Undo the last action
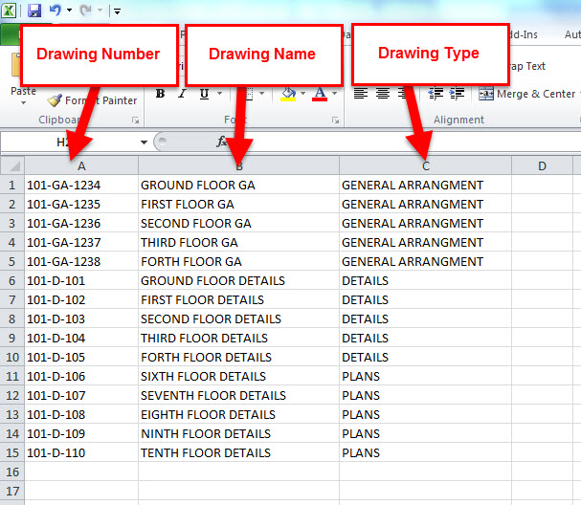Screen dimensions: 581x505 [56, 11]
